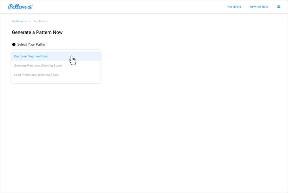Click "Coming Soon" text beside Lead Predictions
Screen dimensions: 288x193
click(x=49, y=75)
